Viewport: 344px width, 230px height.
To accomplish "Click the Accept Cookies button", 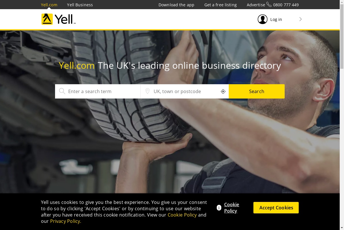I will (x=276, y=208).
